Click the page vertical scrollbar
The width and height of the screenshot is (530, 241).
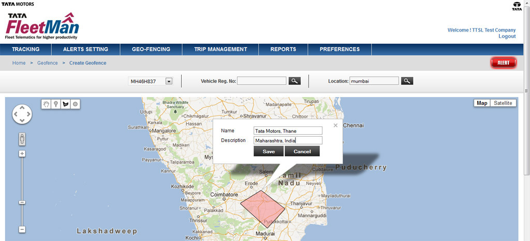[x=526, y=91]
